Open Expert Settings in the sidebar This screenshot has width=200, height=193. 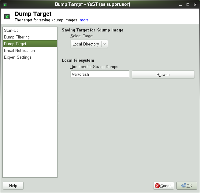pyautogui.click(x=30, y=57)
